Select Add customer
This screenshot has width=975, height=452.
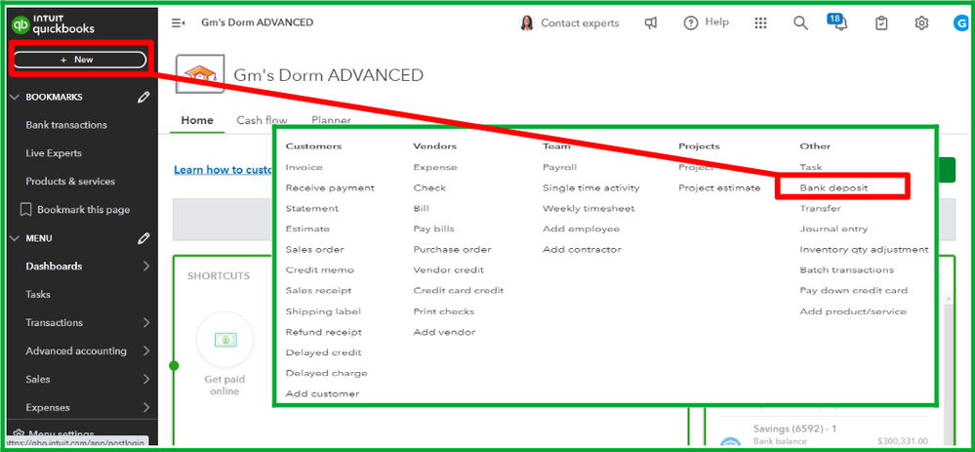tap(322, 393)
